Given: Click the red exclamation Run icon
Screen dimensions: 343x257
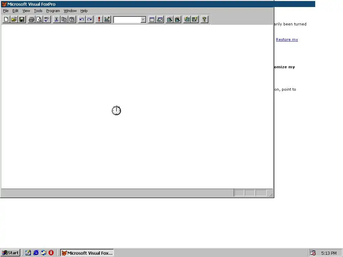Looking at the screenshot, I should 99,19.
